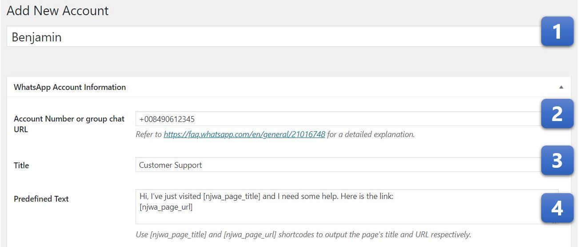Click the Account Number or group chat URL label

[x=69, y=124]
